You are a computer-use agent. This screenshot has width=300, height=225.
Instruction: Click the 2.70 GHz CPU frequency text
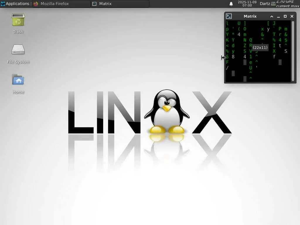pyautogui.click(x=285, y=1)
